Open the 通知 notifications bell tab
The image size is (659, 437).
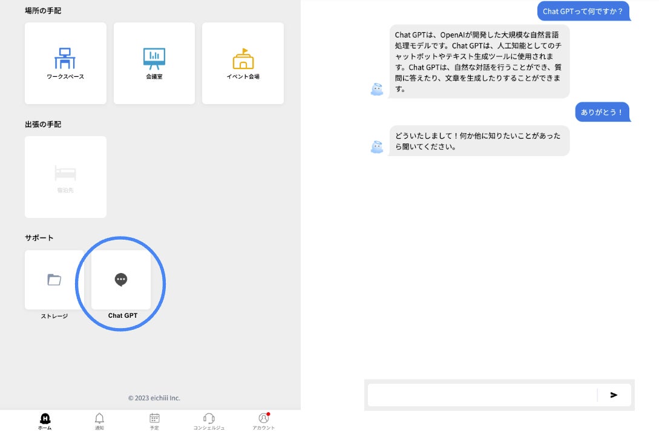pyautogui.click(x=99, y=421)
